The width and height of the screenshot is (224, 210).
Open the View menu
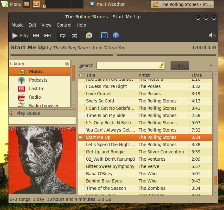point(47,25)
